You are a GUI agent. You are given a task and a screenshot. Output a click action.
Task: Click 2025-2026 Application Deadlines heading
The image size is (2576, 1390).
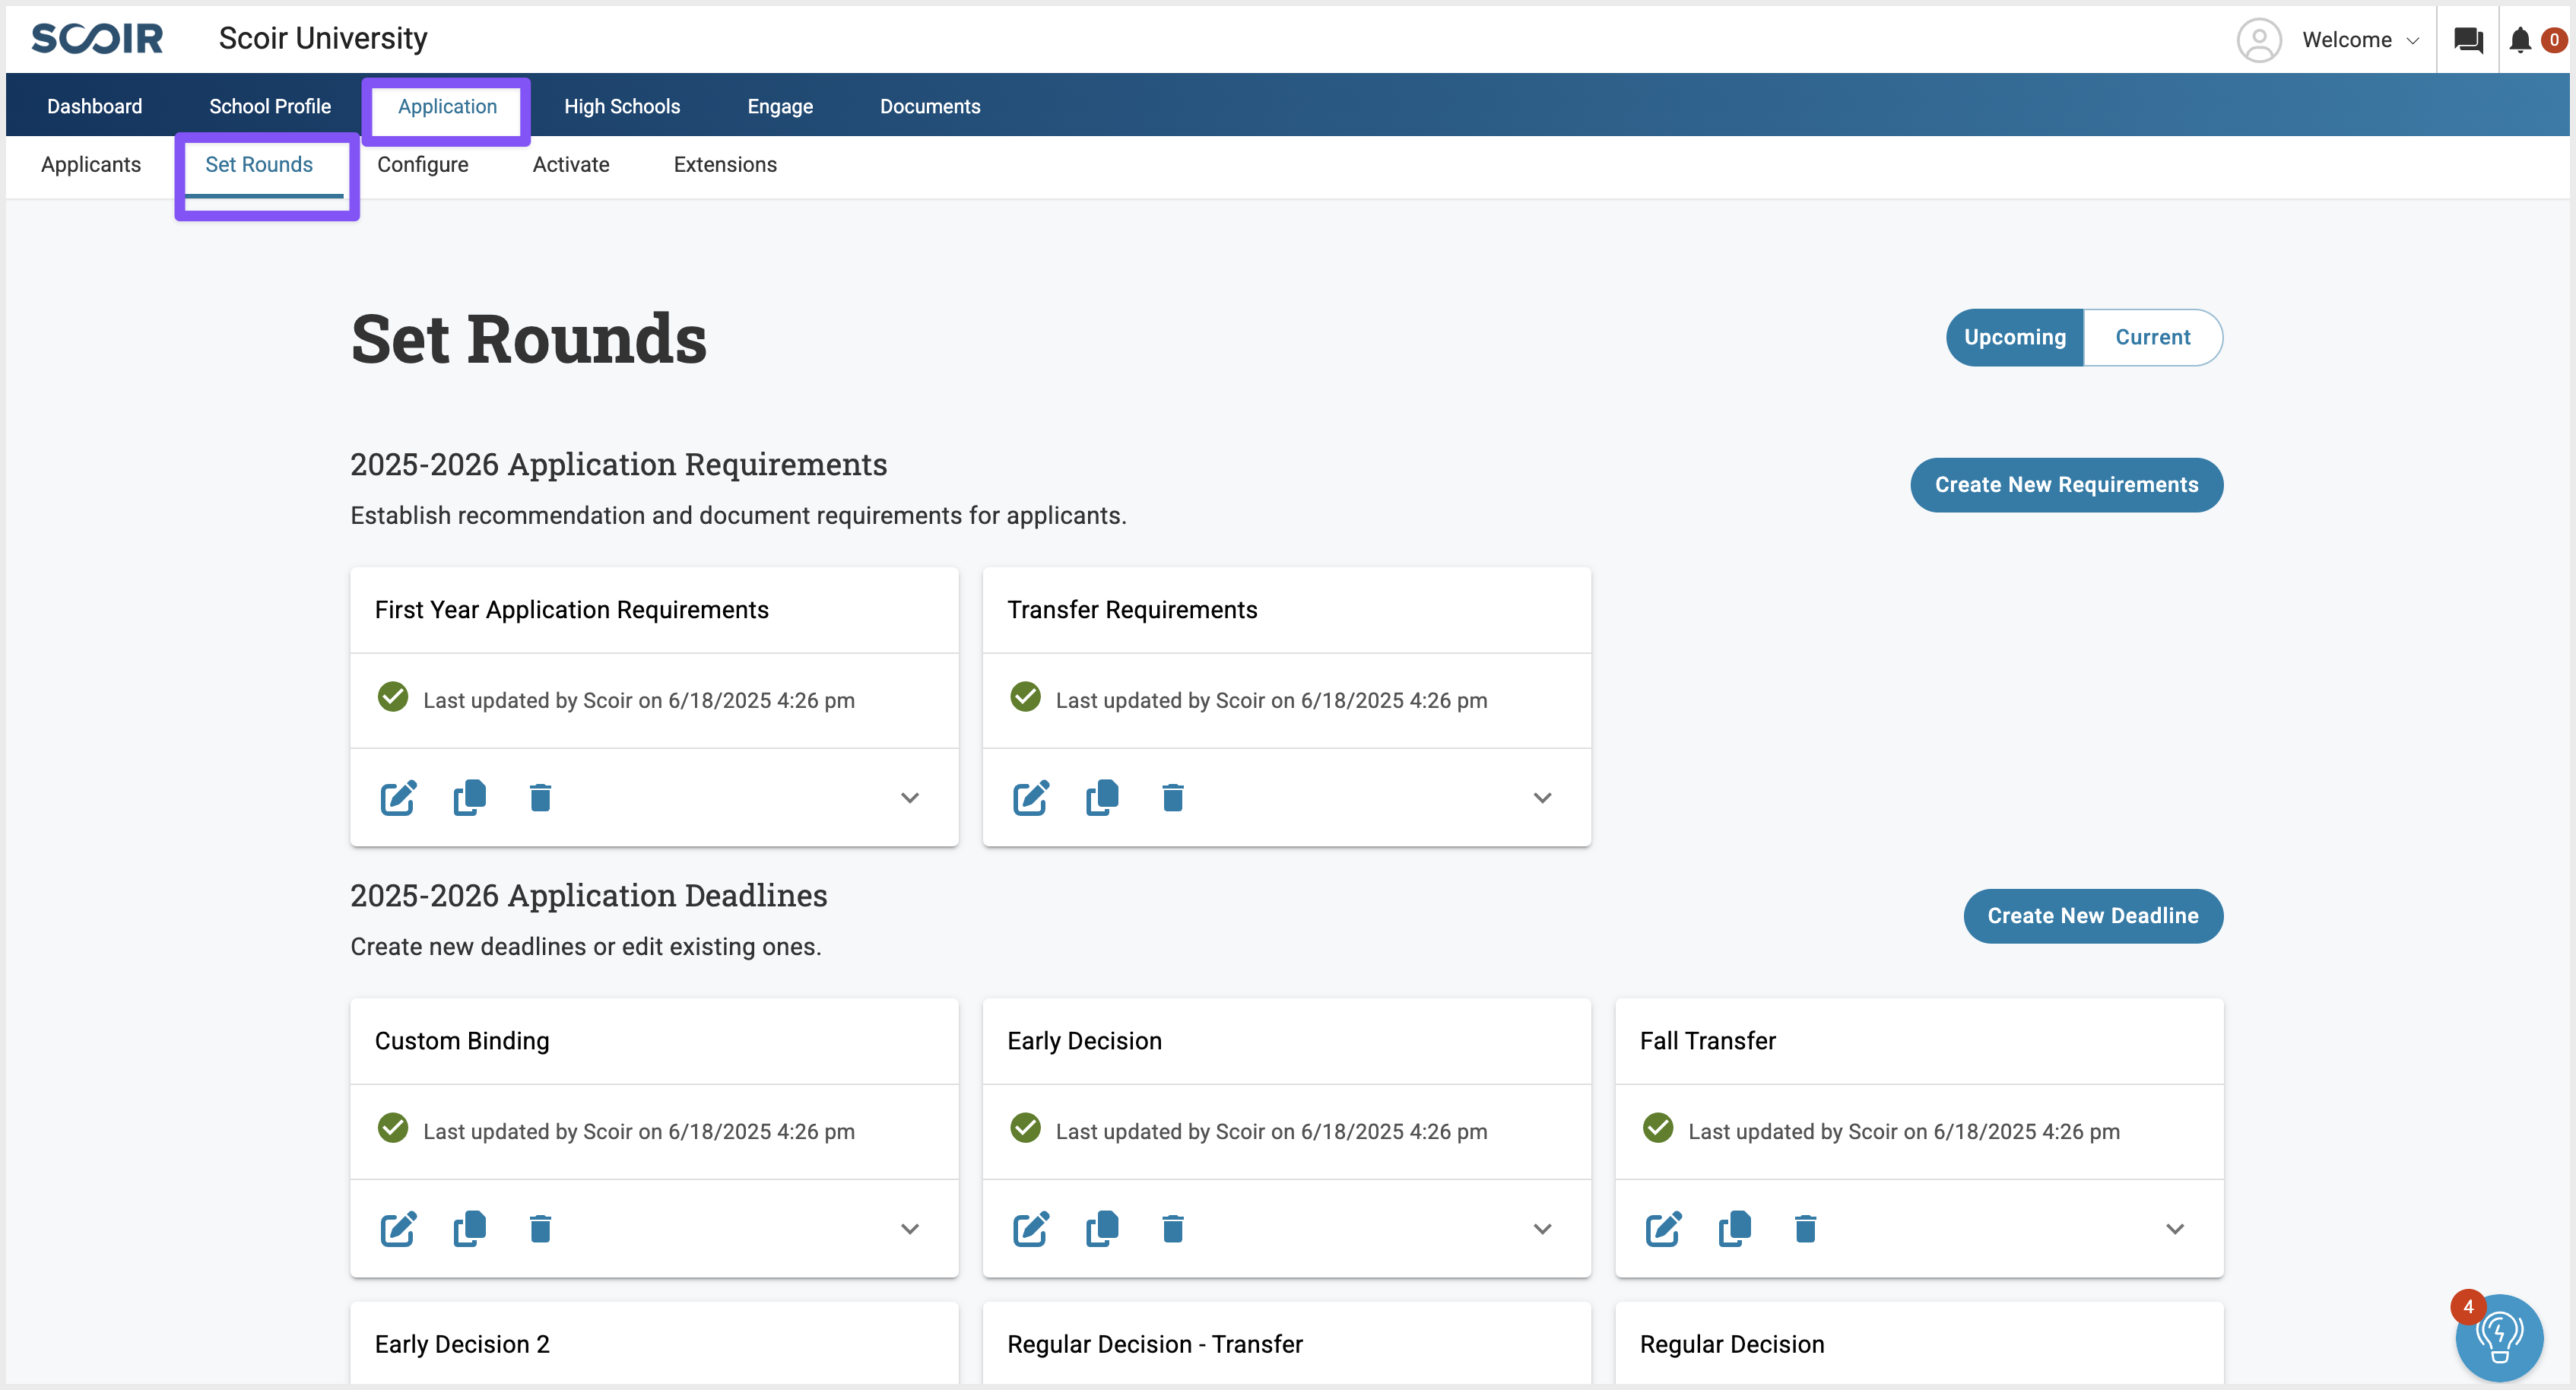pos(589,895)
